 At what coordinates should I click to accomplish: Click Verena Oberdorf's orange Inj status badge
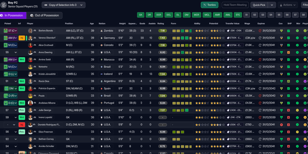[x=22, y=38]
